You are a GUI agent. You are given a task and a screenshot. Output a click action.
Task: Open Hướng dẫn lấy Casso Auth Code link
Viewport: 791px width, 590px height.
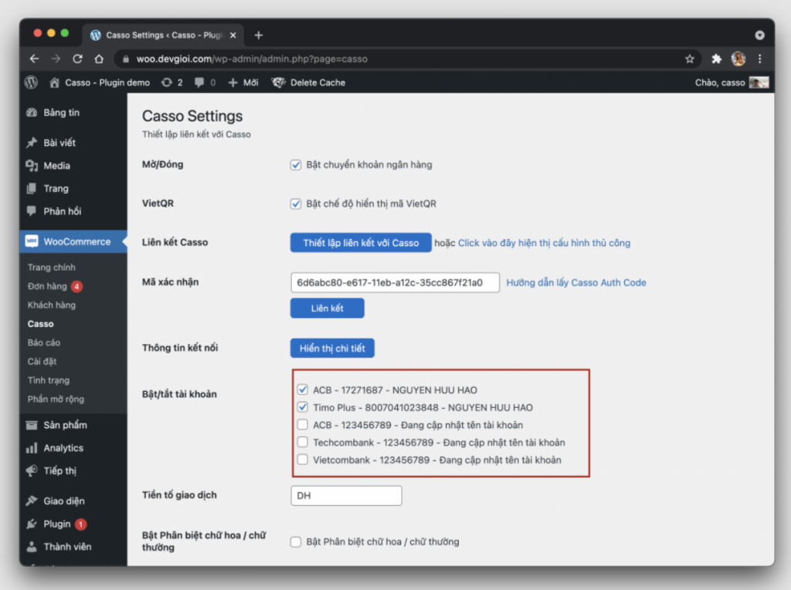[x=576, y=282]
